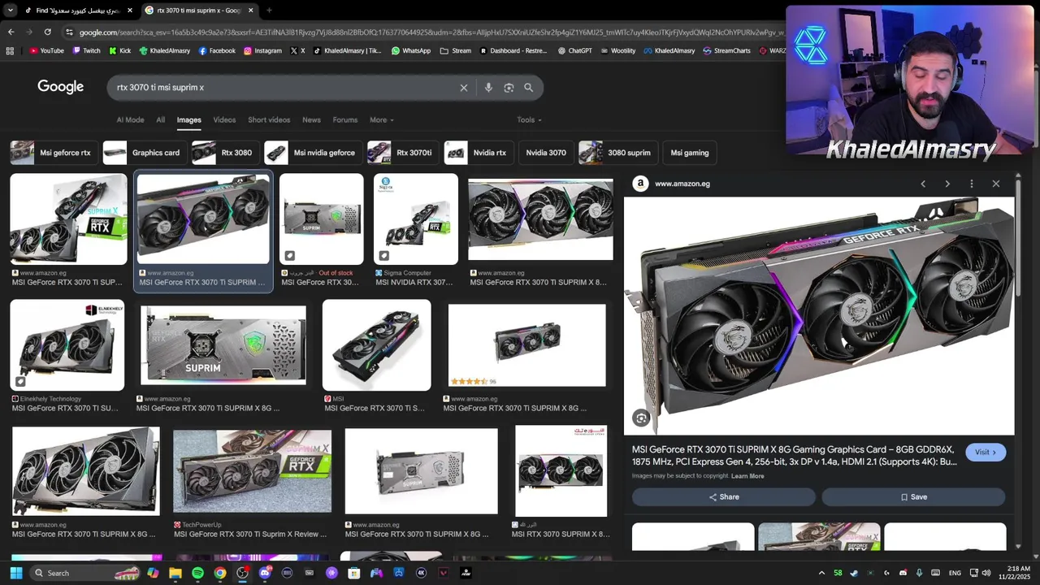Open the YouTube bookmark
The width and height of the screenshot is (1040, 585).
(x=46, y=50)
